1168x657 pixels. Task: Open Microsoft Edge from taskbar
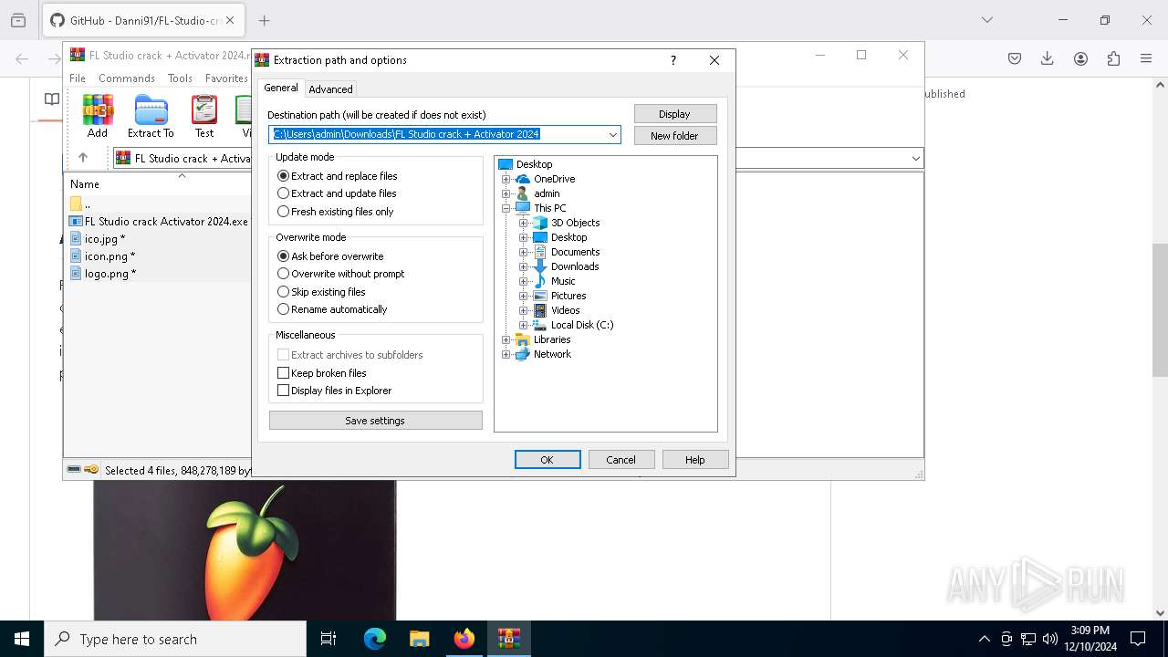point(375,639)
